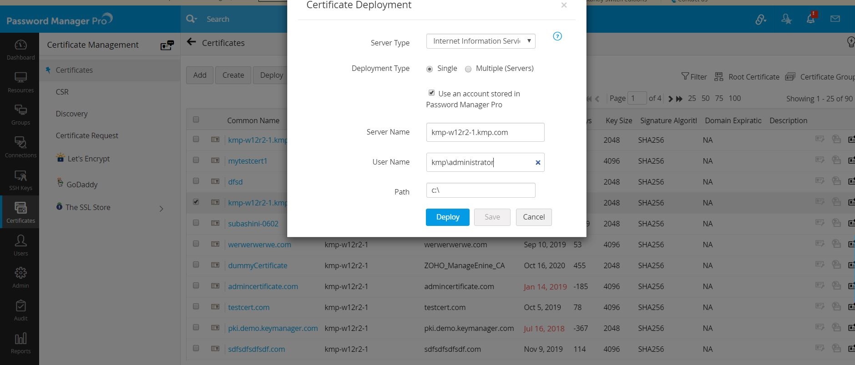Expand The SSL Store submenu arrow
Image resolution: width=855 pixels, height=365 pixels.
pyautogui.click(x=161, y=209)
